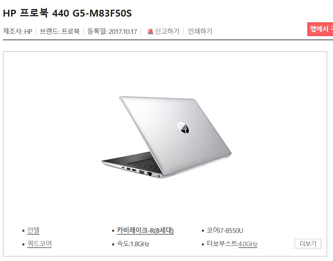Open the 쿼드코어 spec link
The image size is (333, 261).
tap(39, 244)
